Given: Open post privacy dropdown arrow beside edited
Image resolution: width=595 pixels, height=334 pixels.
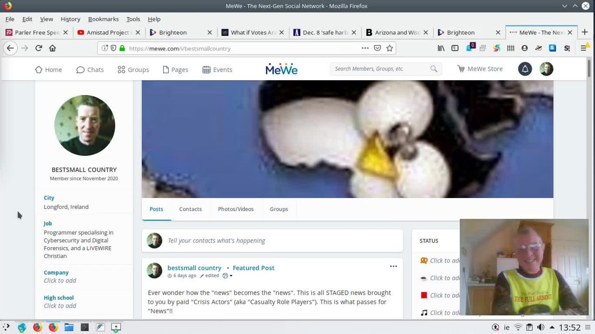Looking at the screenshot, I should coord(231,276).
